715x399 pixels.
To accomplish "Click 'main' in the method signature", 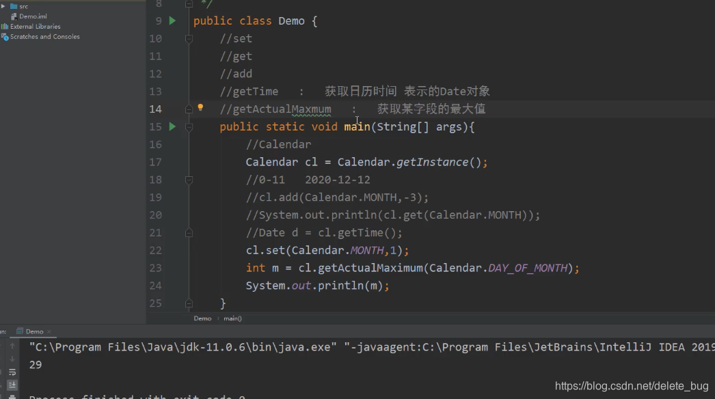I will click(357, 127).
